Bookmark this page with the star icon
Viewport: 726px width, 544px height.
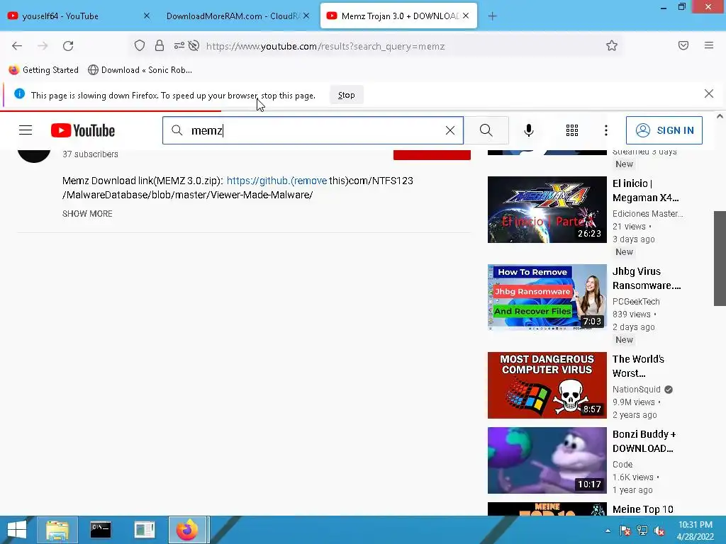pyautogui.click(x=612, y=45)
